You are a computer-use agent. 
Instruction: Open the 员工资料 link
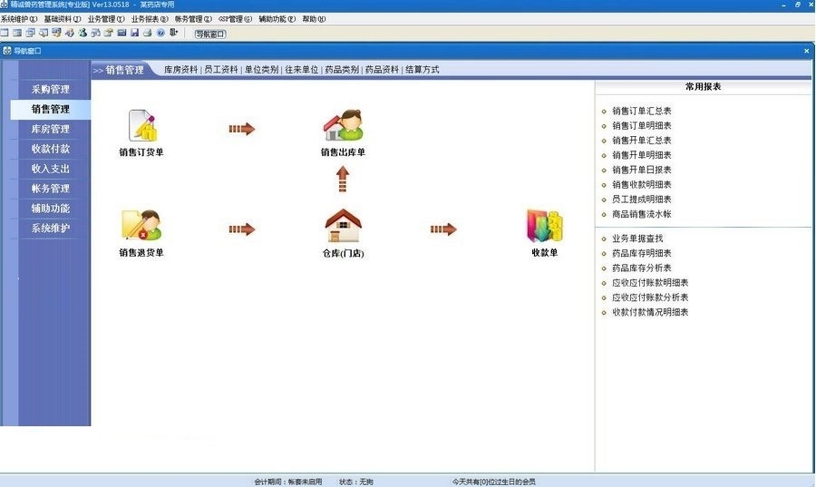[221, 69]
